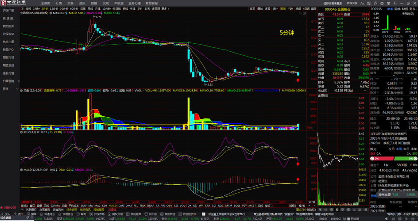Toggle 多股 multi-stock view
418x221 pixels.
(267, 8)
